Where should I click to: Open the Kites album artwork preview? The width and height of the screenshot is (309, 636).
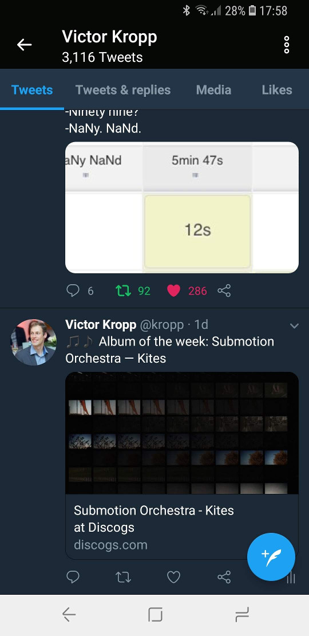click(182, 433)
